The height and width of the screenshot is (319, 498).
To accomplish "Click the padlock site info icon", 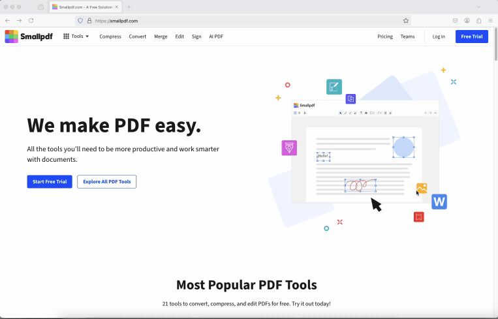I will (89, 21).
